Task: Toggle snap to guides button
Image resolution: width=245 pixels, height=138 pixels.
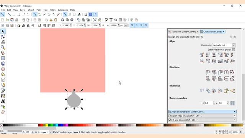Action: (95, 15)
